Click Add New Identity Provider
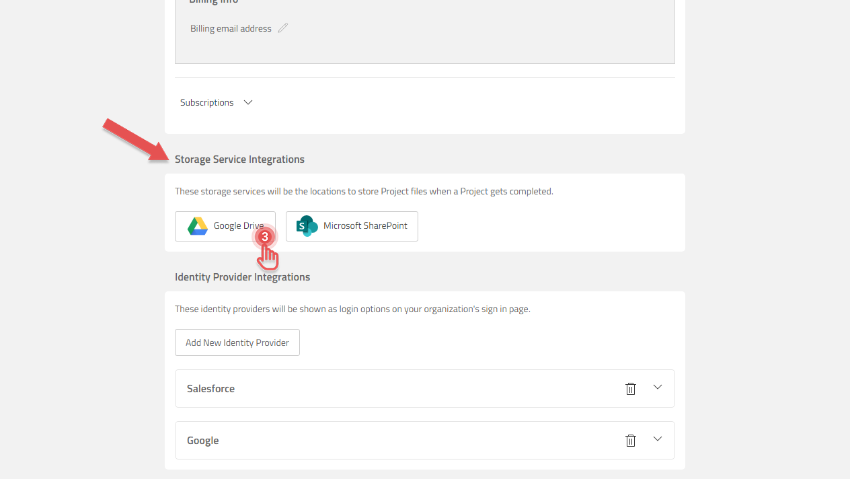This screenshot has height=479, width=850. coord(237,342)
